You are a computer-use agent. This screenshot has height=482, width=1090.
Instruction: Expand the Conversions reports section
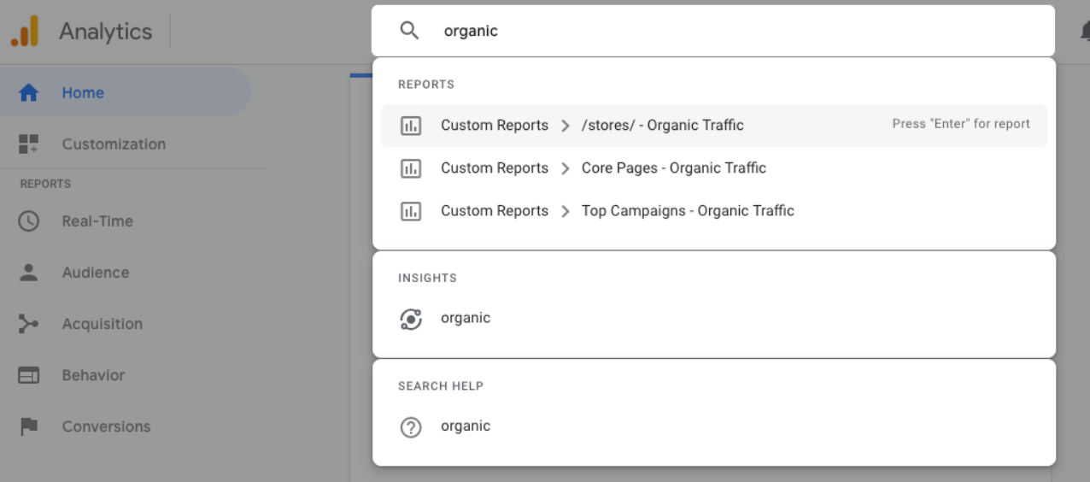pyautogui.click(x=106, y=426)
